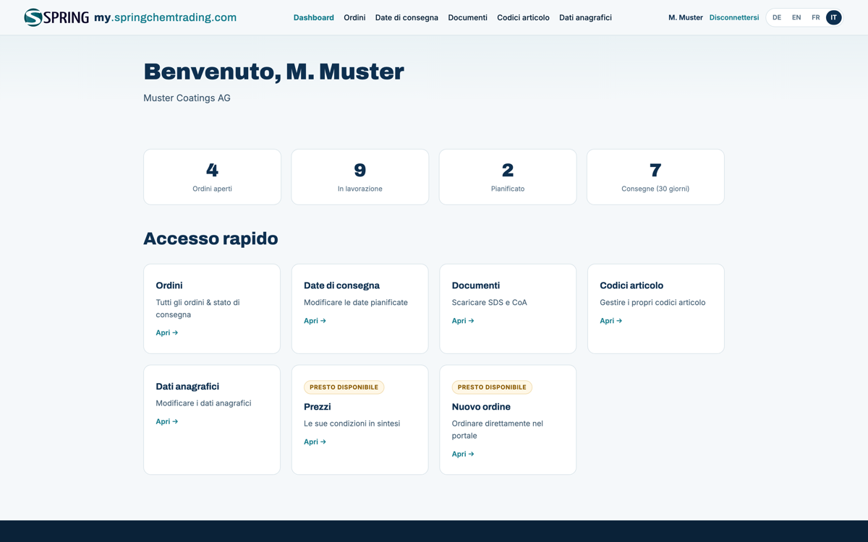The height and width of the screenshot is (542, 868).
Task: Click the Nuovo ordine card title
Action: click(481, 407)
